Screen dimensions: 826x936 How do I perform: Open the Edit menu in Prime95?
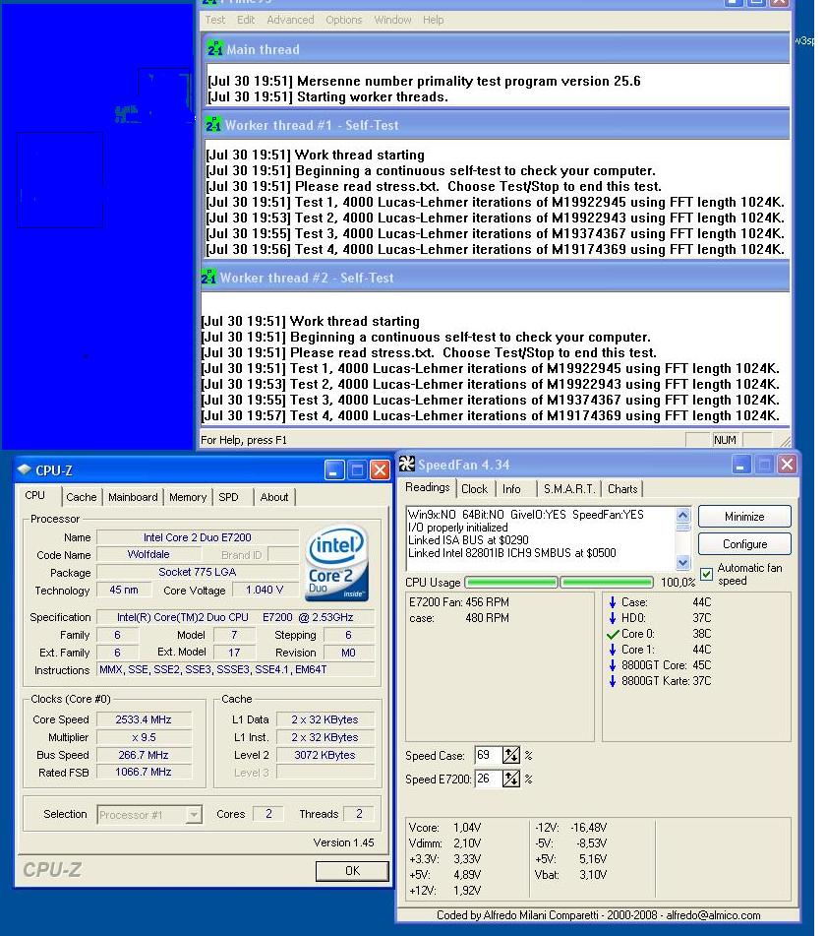(x=246, y=20)
